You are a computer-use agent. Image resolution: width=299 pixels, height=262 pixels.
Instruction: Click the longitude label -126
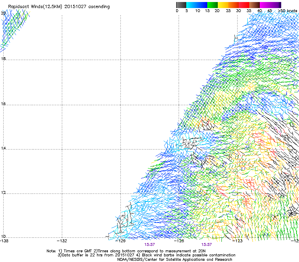click(x=179, y=241)
